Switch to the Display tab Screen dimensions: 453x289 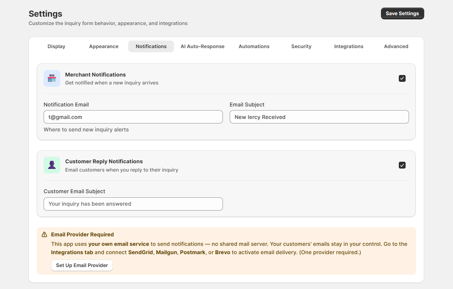click(x=56, y=46)
